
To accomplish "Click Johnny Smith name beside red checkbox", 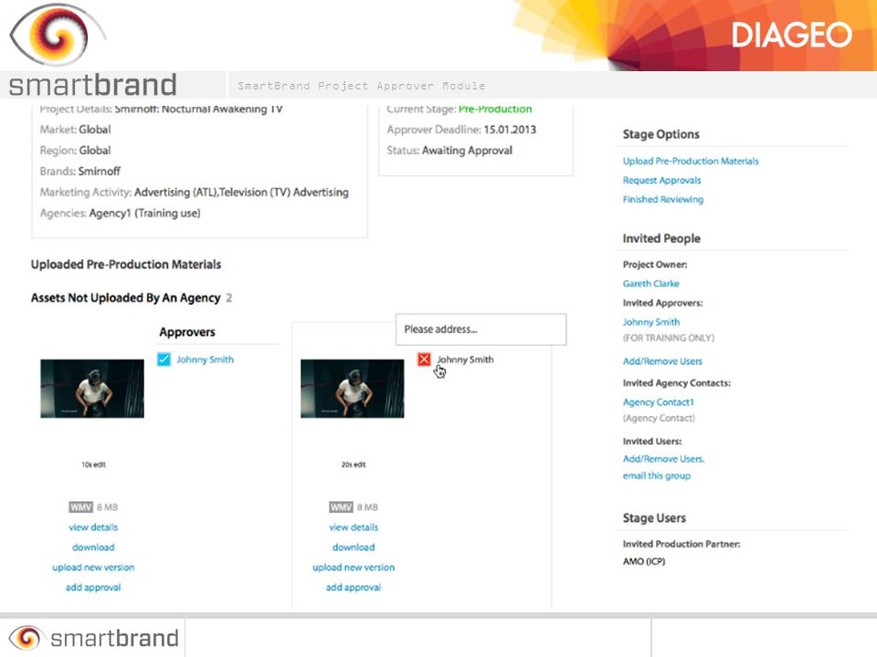I will (x=465, y=360).
